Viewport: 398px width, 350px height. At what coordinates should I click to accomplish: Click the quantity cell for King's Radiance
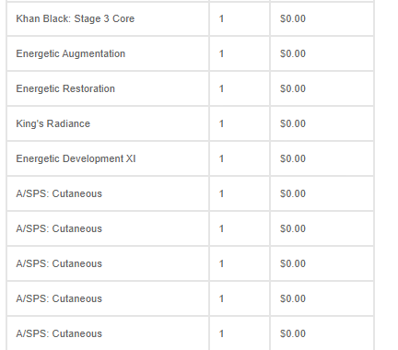221,123
